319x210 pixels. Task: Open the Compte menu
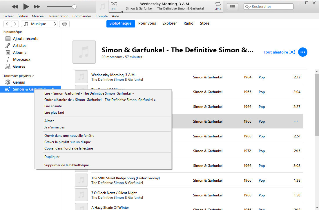101,16
